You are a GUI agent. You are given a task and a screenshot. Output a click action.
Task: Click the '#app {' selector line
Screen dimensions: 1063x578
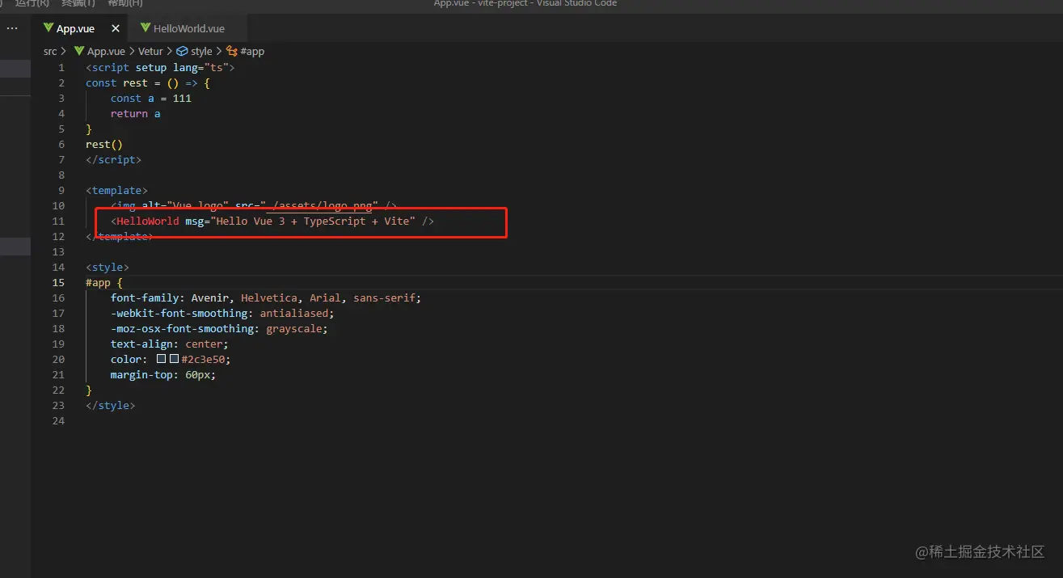click(x=104, y=282)
